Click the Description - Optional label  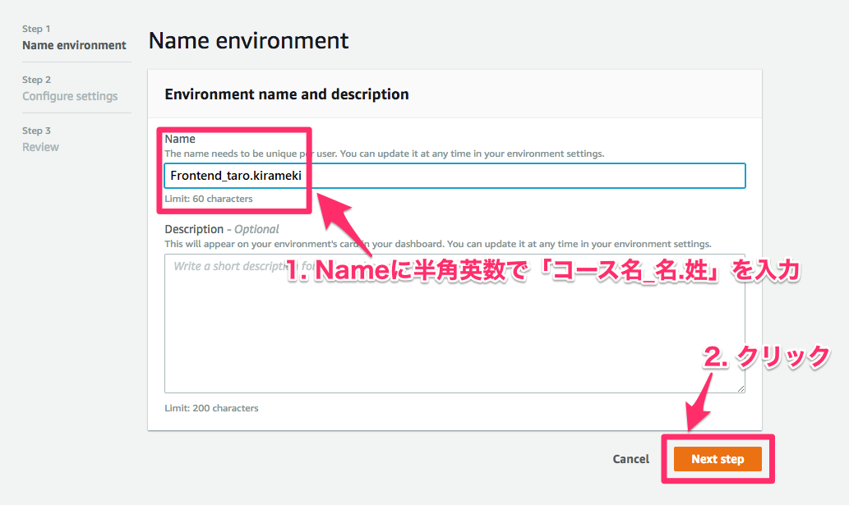222,229
